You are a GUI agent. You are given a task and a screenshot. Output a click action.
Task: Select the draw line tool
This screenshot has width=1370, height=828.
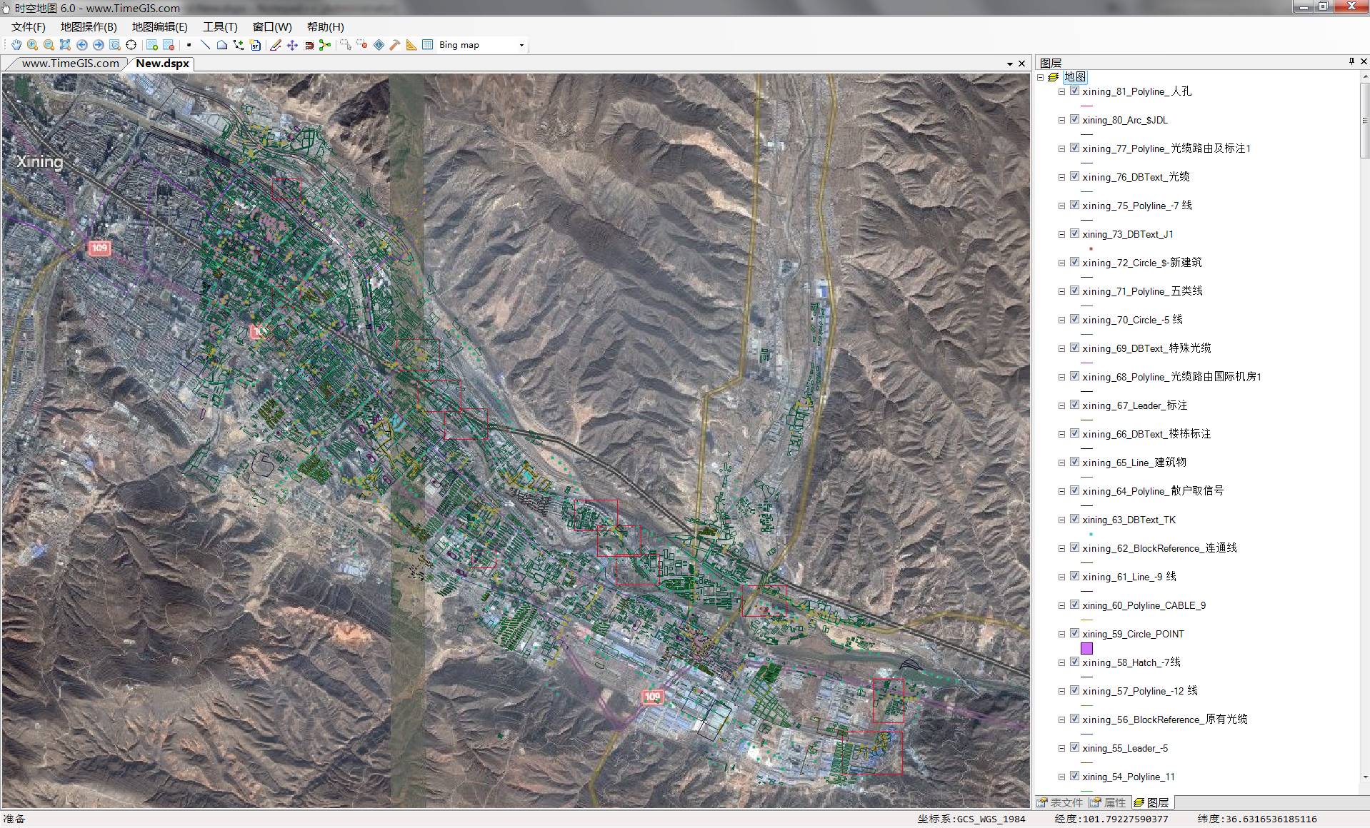(206, 45)
